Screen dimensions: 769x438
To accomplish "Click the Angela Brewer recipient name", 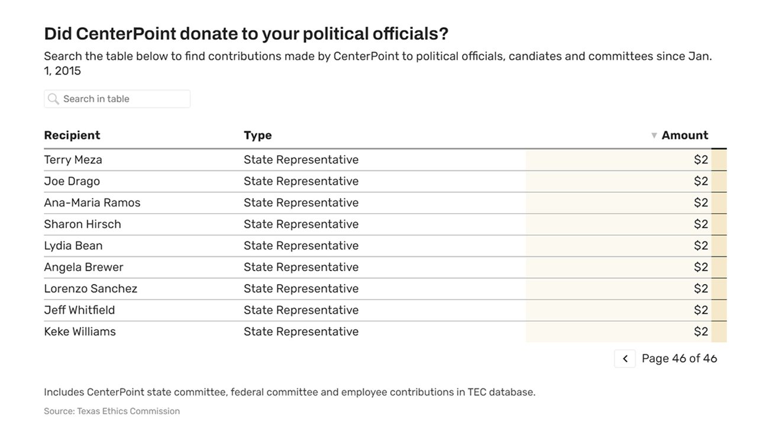I will (83, 268).
